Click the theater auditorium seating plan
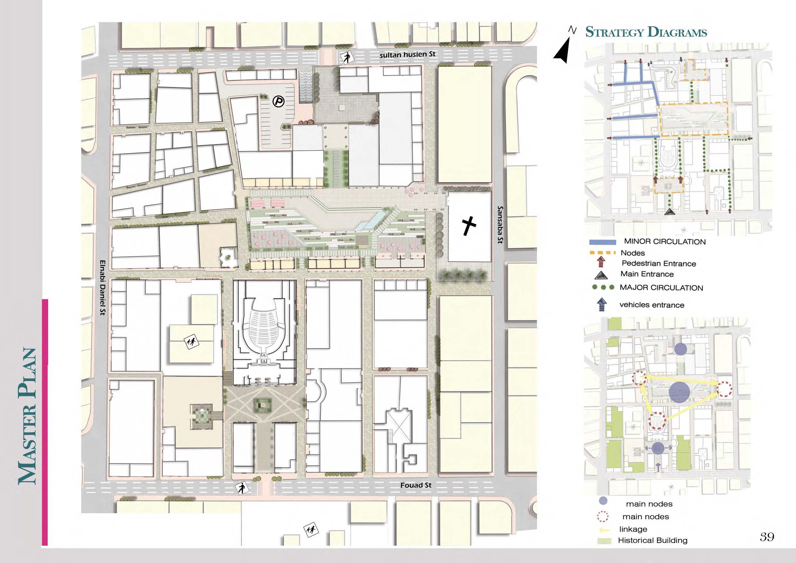 tap(264, 328)
